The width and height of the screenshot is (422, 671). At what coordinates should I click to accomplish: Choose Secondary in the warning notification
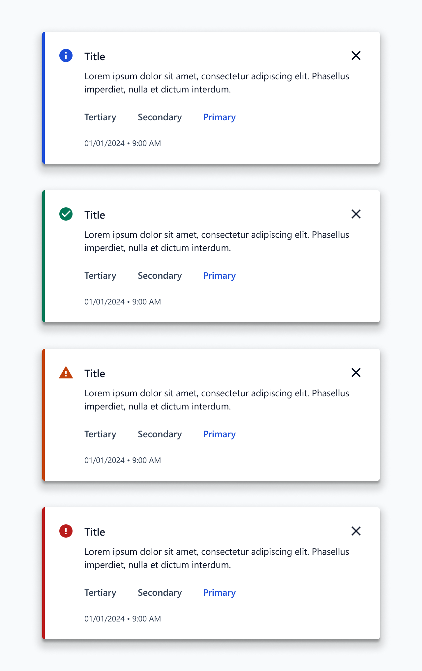160,434
